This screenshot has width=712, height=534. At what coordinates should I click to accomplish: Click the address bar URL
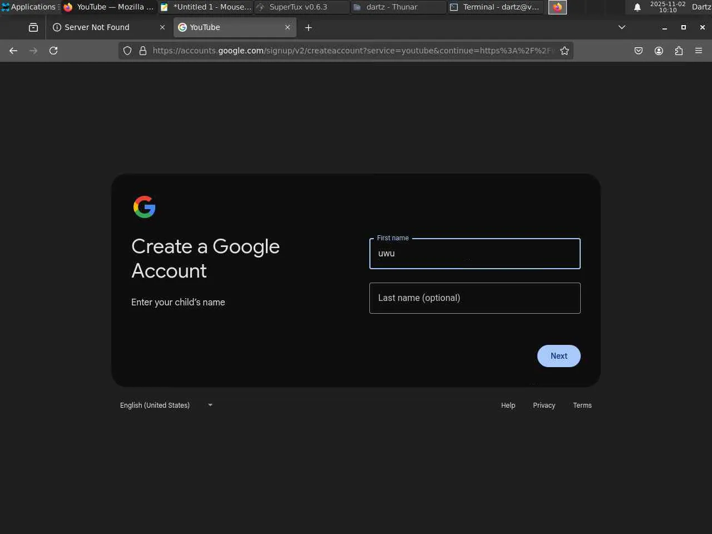pyautogui.click(x=353, y=51)
